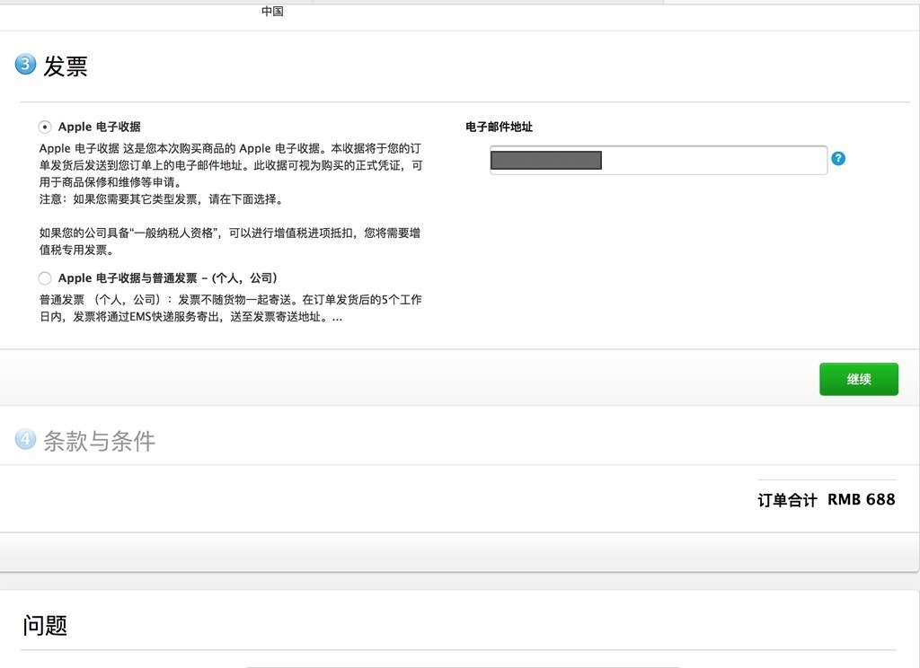Select the 发票 section heading
920x668 pixels.
pos(65,66)
